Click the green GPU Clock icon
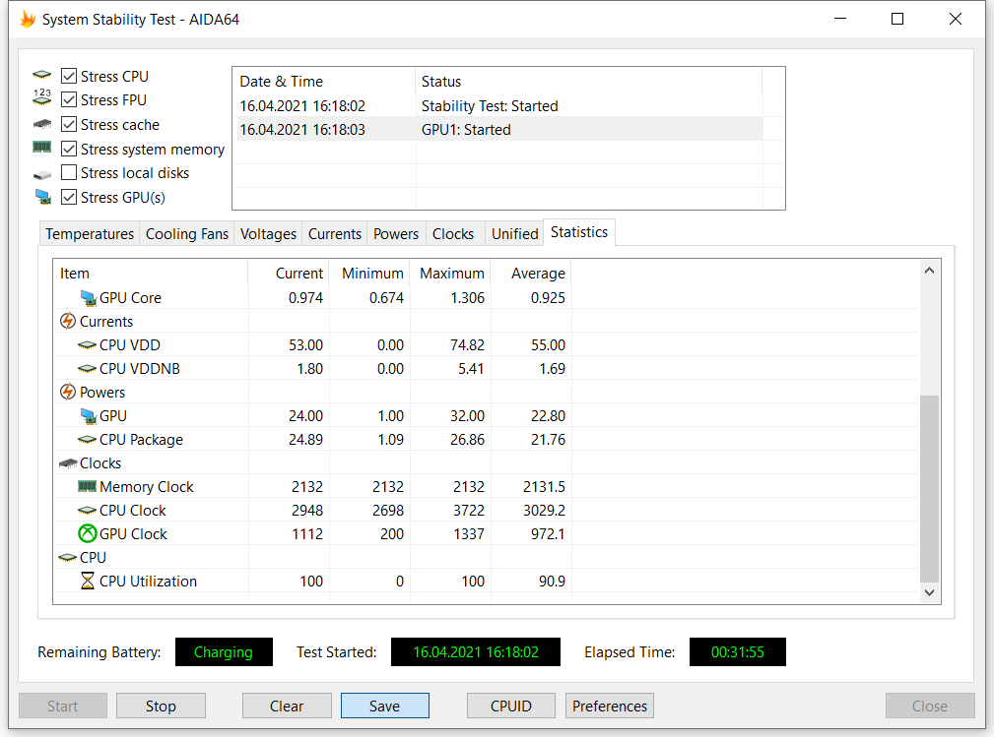 click(x=87, y=533)
